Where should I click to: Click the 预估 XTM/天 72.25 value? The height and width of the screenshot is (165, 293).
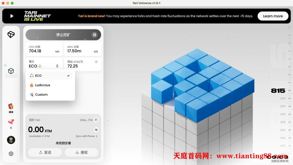72,66
